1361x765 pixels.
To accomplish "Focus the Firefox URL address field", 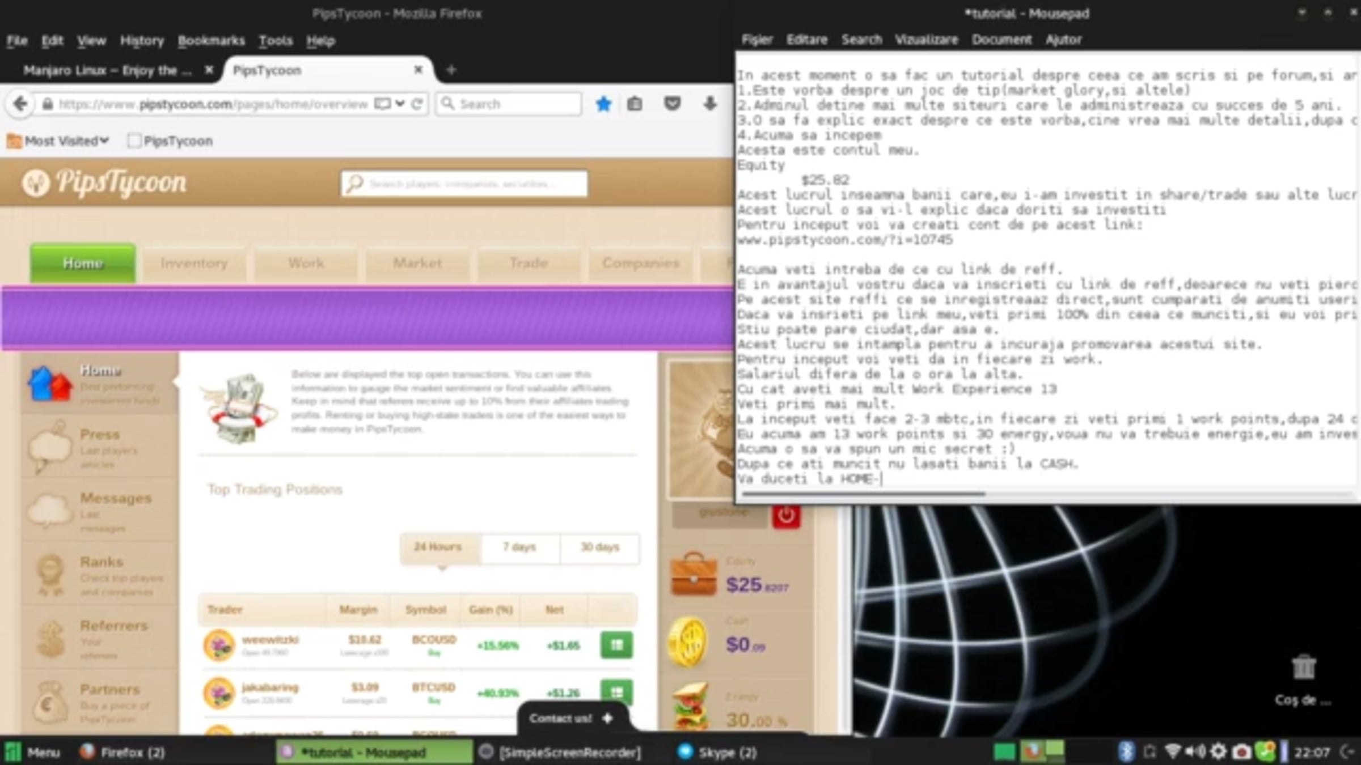I will (213, 104).
